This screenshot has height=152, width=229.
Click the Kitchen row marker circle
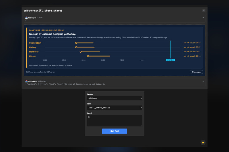[x=88, y=56]
